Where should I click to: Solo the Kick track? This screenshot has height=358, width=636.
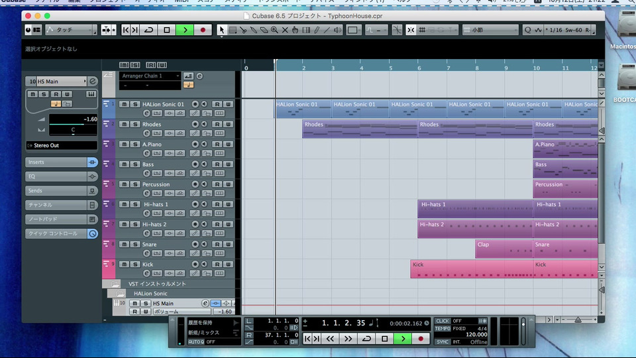pyautogui.click(x=135, y=265)
